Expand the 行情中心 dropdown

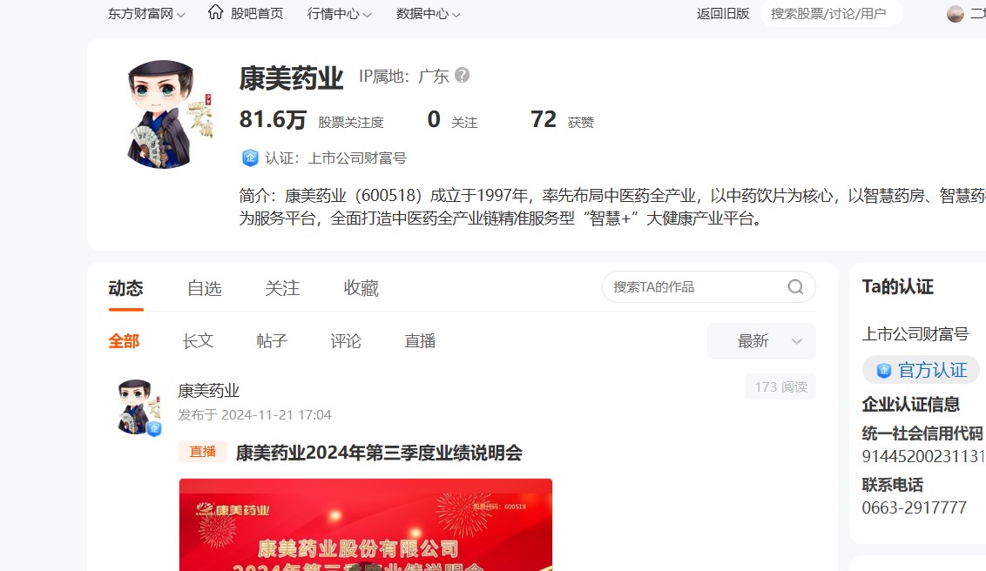coord(339,14)
